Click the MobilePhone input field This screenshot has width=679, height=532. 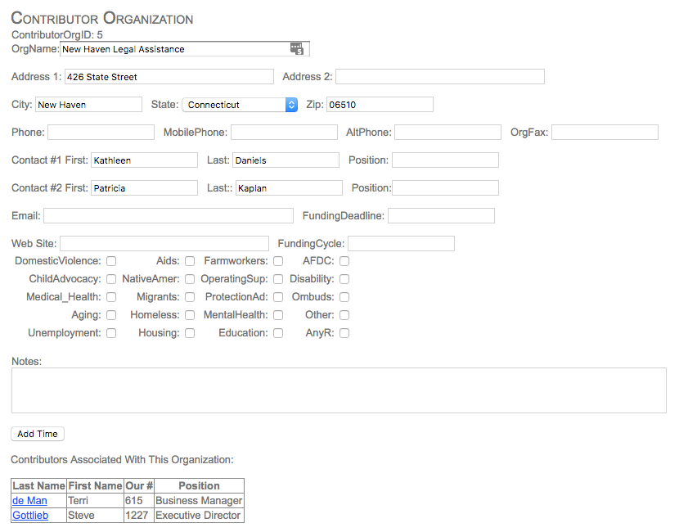click(284, 133)
